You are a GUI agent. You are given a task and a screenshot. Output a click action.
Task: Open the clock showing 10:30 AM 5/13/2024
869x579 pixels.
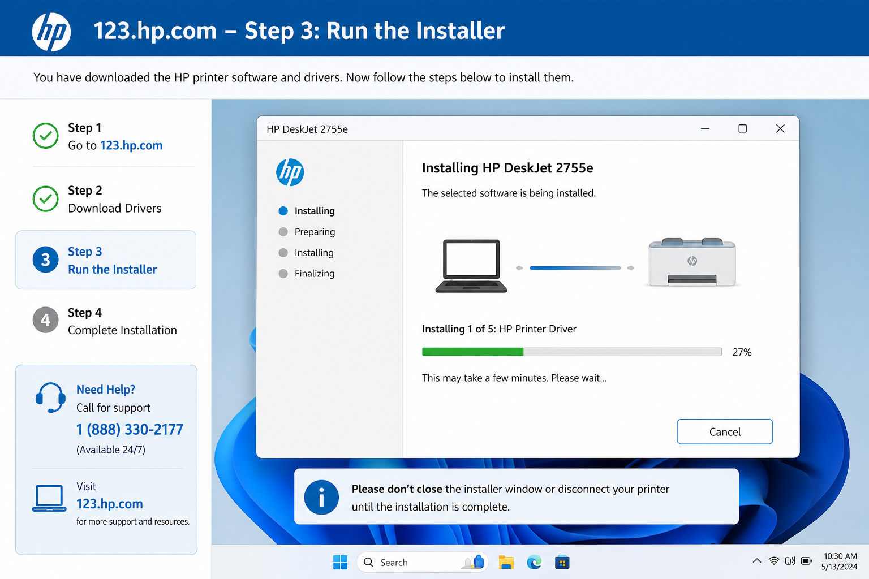point(840,561)
